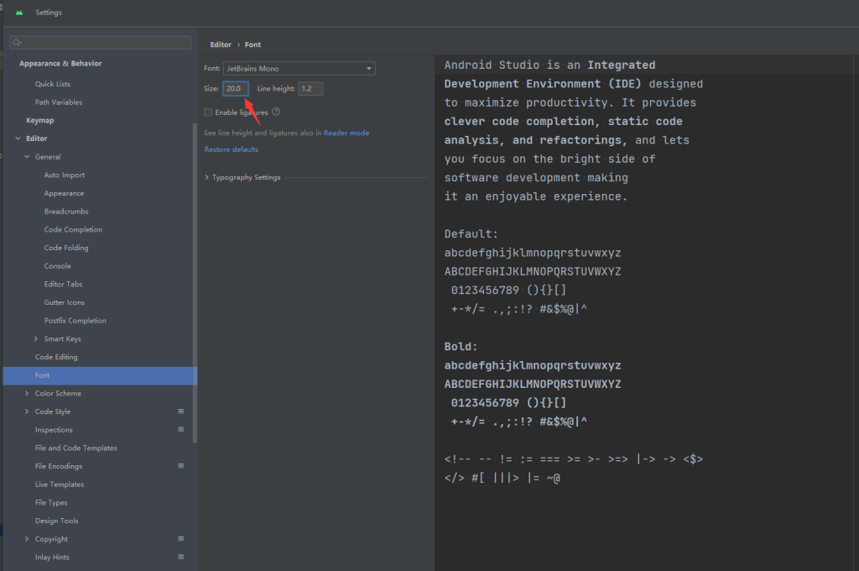This screenshot has height=571, width=859.
Task: Open Live Templates settings
Action: click(60, 485)
